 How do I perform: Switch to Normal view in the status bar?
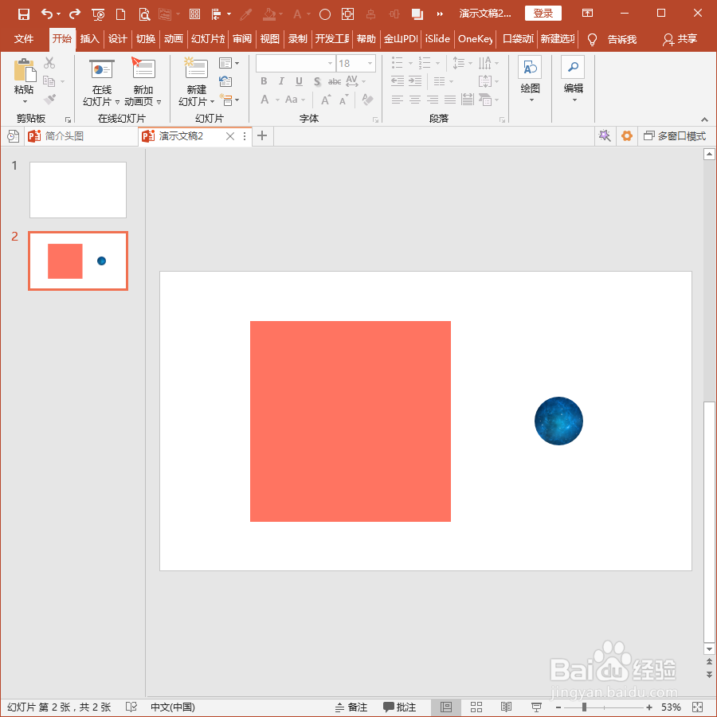click(446, 707)
